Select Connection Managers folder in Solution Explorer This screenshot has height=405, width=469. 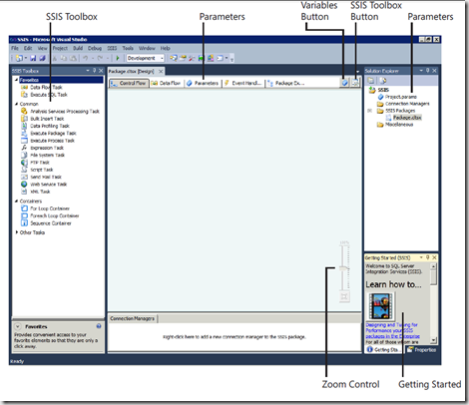[x=403, y=104]
